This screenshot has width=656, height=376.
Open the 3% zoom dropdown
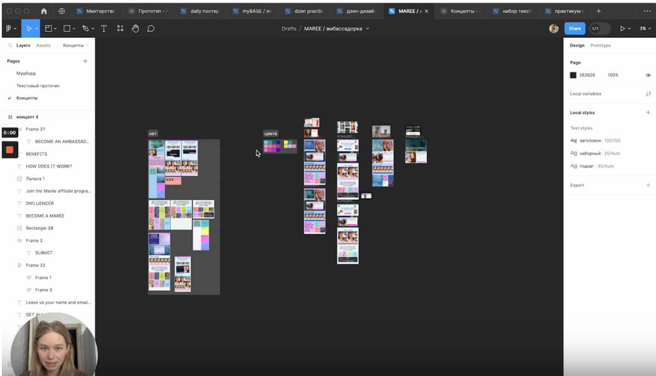(645, 29)
